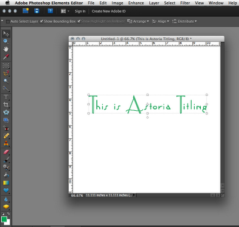Select the Move tool in toolbox
Image resolution: width=239 pixels, height=227 pixels.
6,34
